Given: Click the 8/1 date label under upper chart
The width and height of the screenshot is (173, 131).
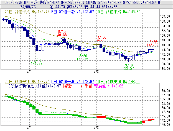Looking at the screenshot, I should click(x=29, y=71).
